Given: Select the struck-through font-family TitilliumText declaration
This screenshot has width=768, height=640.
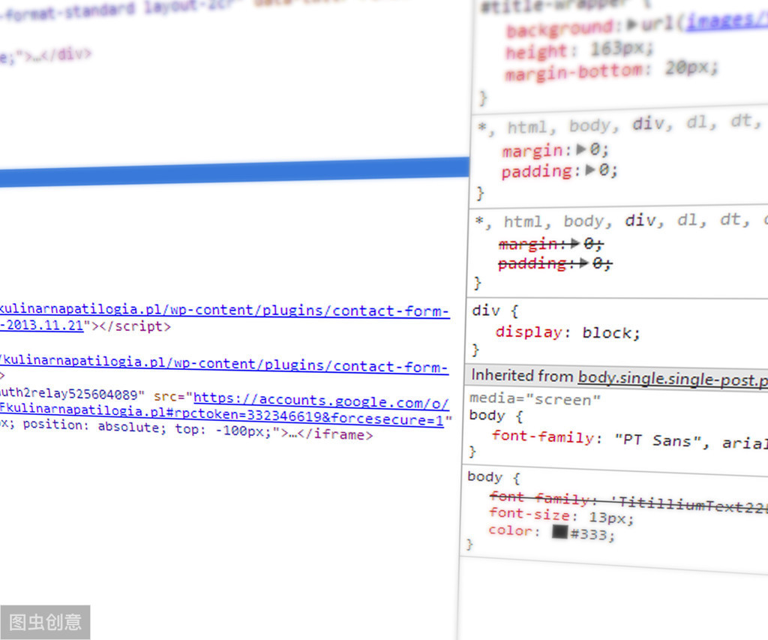Looking at the screenshot, I should pos(628,501).
